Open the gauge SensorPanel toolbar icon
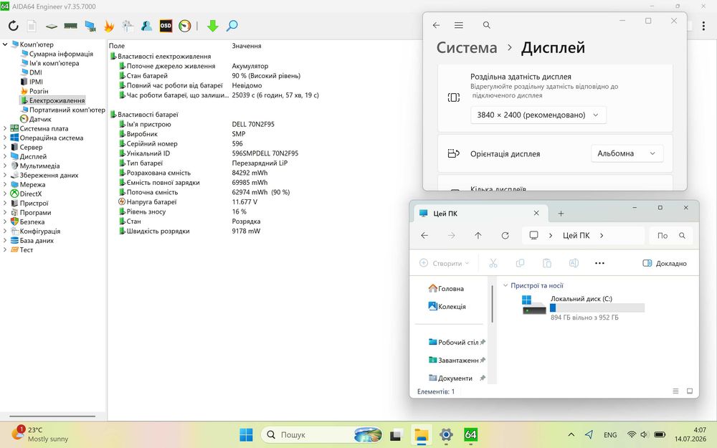717x448 pixels. pyautogui.click(x=185, y=26)
